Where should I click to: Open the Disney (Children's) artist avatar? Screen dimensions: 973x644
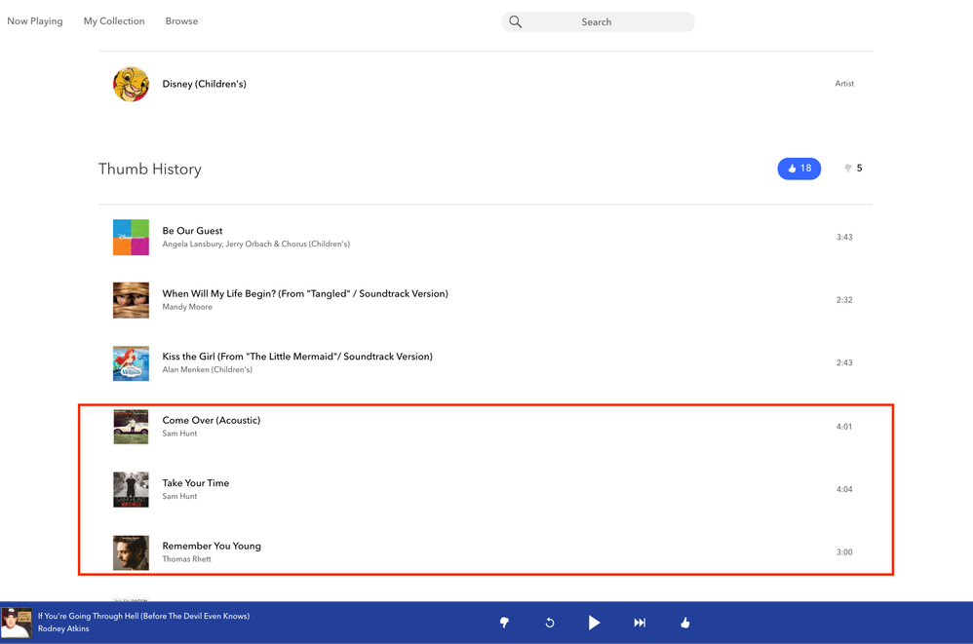coord(131,84)
